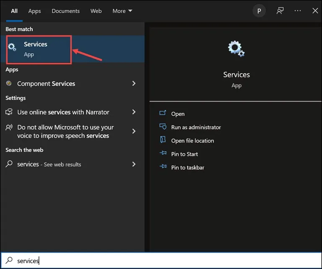Click the Run as administrator shield icon

[x=163, y=127]
